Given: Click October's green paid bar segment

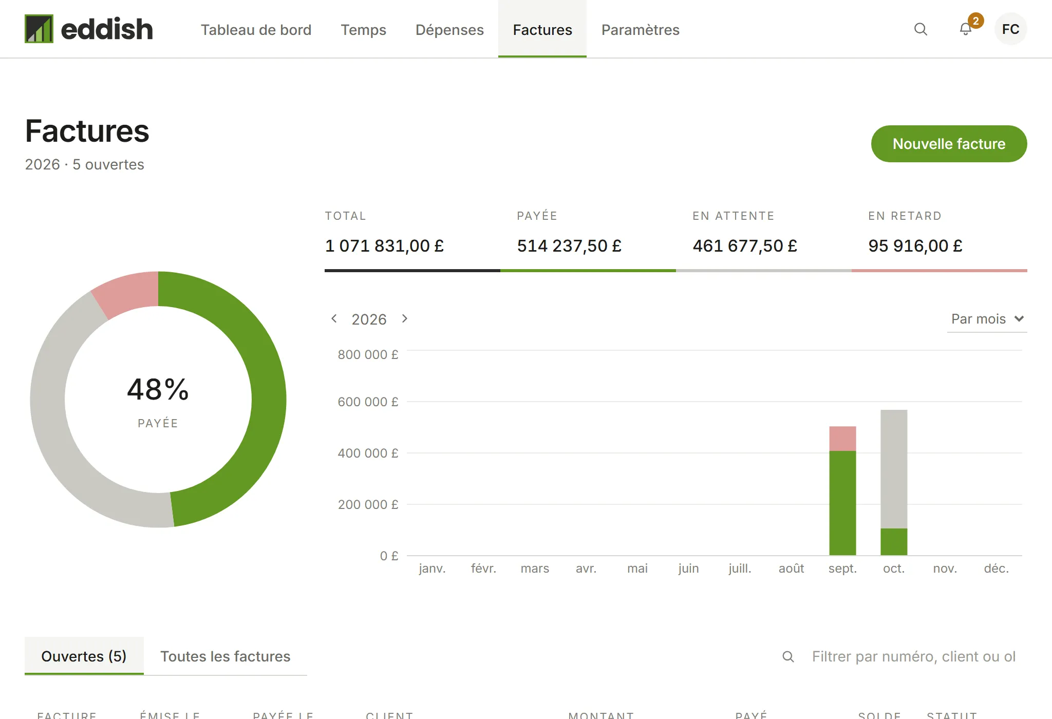Looking at the screenshot, I should pyautogui.click(x=894, y=542).
